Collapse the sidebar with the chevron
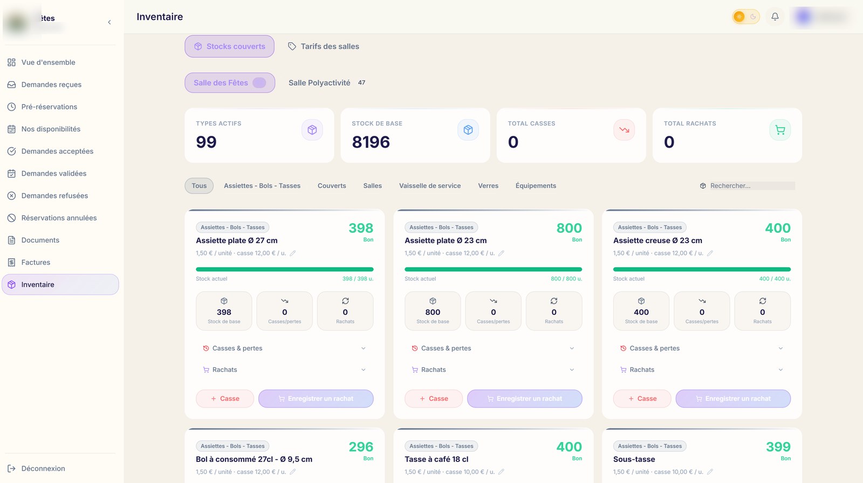 pos(109,22)
